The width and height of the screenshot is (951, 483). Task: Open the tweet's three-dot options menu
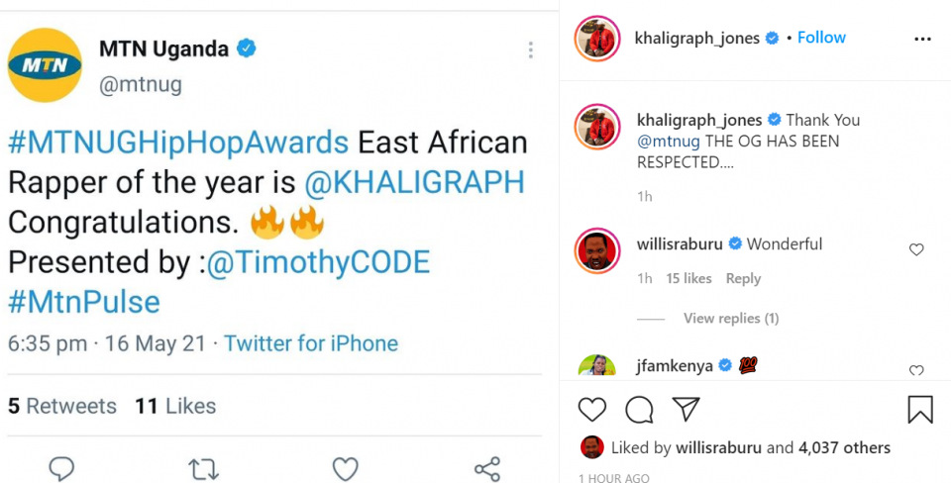tap(531, 49)
